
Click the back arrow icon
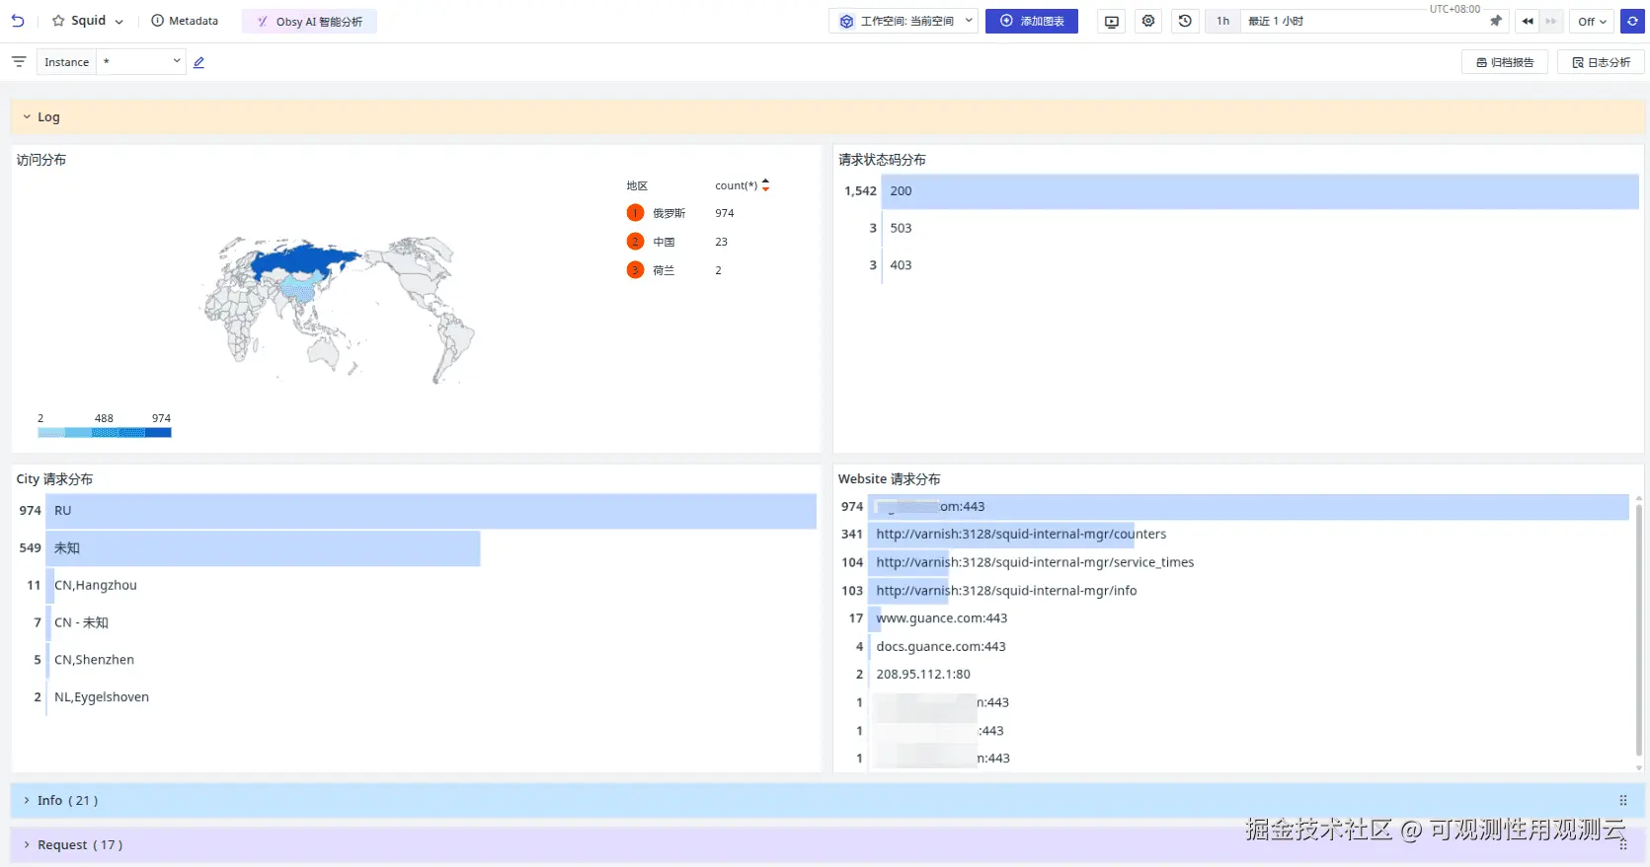tap(18, 21)
